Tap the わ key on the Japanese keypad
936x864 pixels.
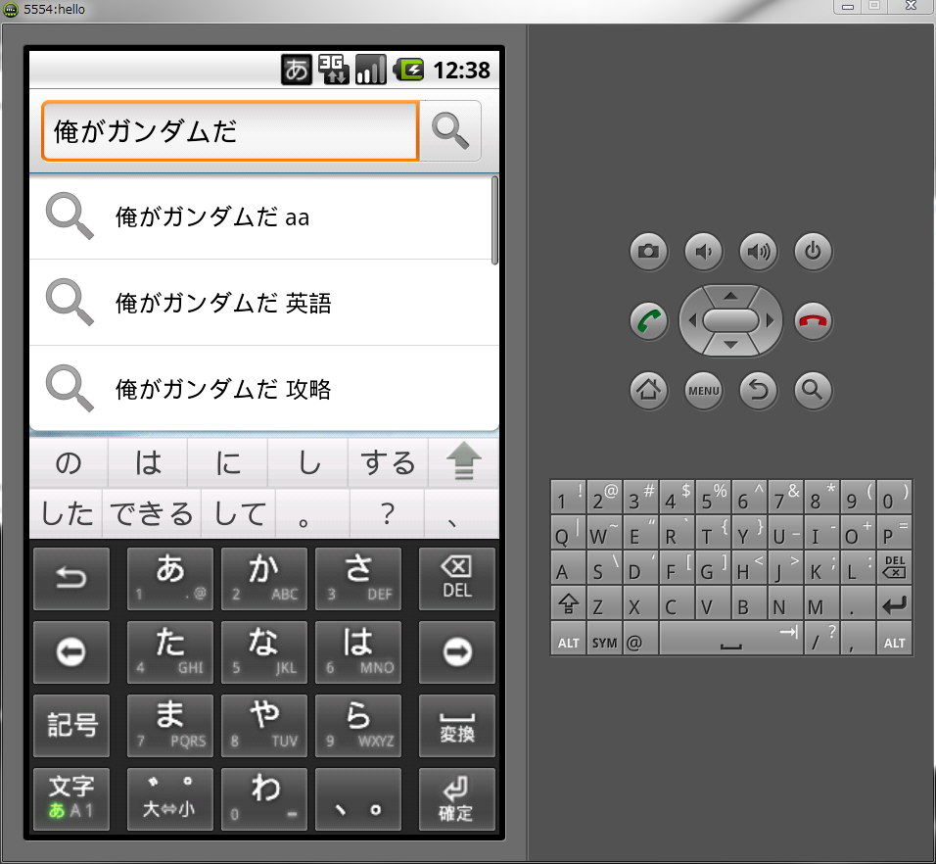(x=264, y=799)
